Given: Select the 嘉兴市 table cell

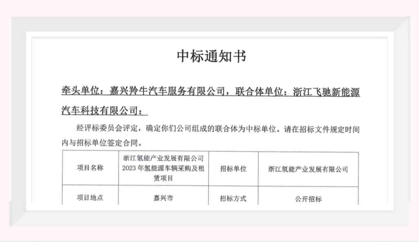Looking at the screenshot, I should (163, 195).
